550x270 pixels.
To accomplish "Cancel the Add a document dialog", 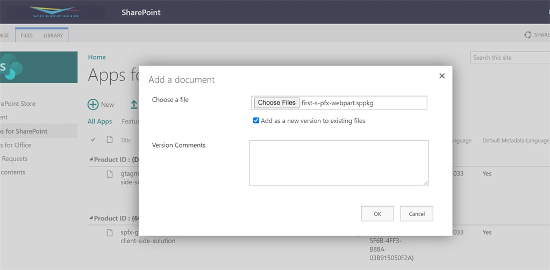I will tap(417, 214).
